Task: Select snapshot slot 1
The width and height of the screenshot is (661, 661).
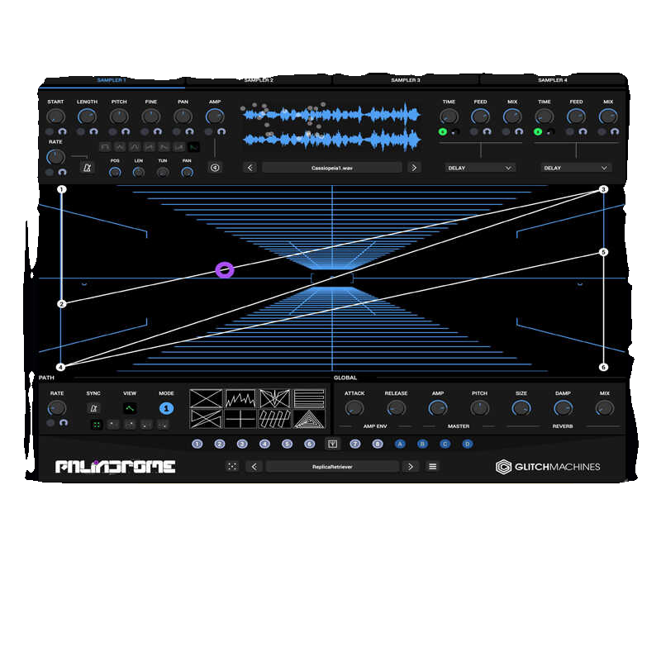Action: point(197,444)
